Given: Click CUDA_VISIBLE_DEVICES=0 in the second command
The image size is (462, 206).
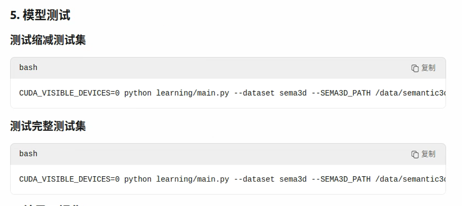Looking at the screenshot, I should coord(69,179).
